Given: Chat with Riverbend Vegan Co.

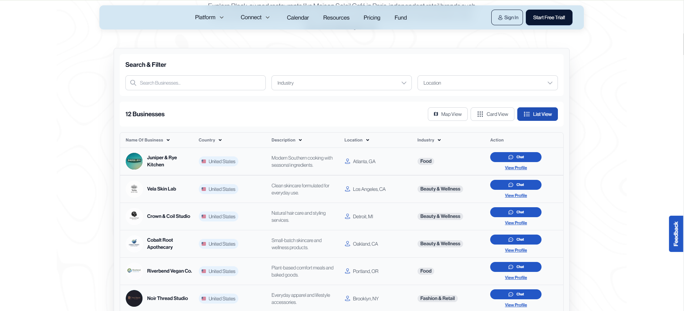Looking at the screenshot, I should [515, 267].
